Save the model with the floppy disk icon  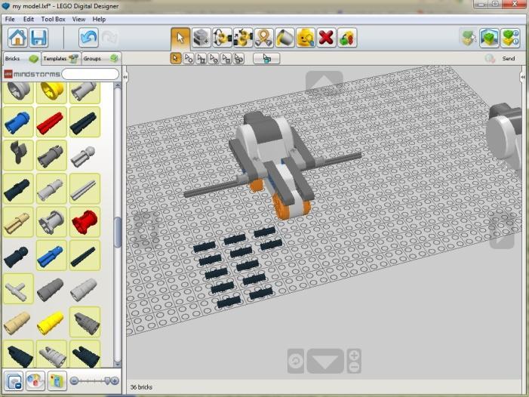pos(38,38)
